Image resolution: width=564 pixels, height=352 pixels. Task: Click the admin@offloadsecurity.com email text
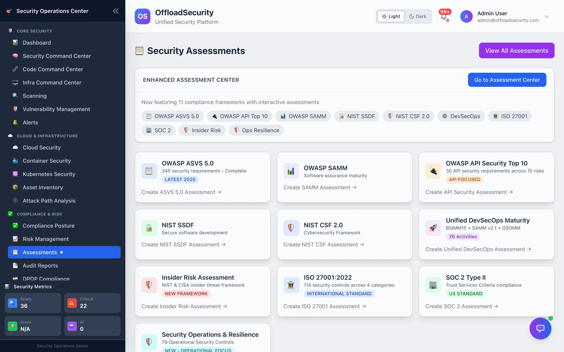[508, 20]
